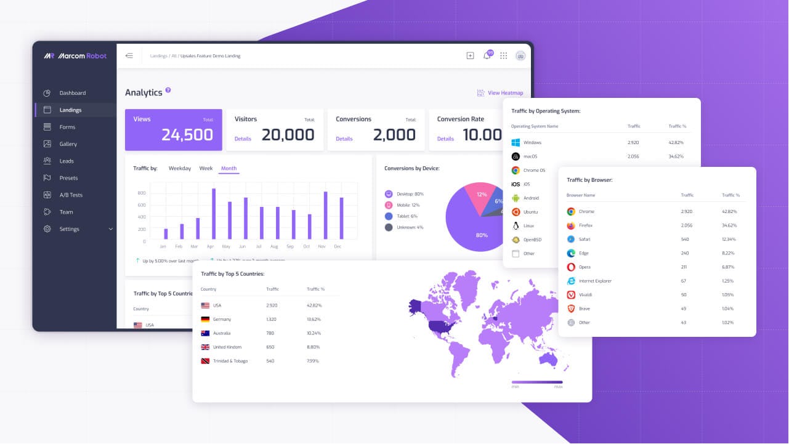This screenshot has height=444, width=789.
Task: Click the Gallery image icon in the sidebar
Action: [47, 143]
